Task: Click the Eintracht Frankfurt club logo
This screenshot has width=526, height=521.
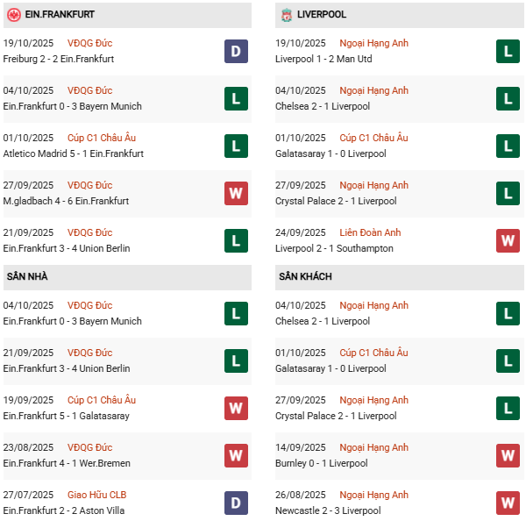Action: click(13, 15)
